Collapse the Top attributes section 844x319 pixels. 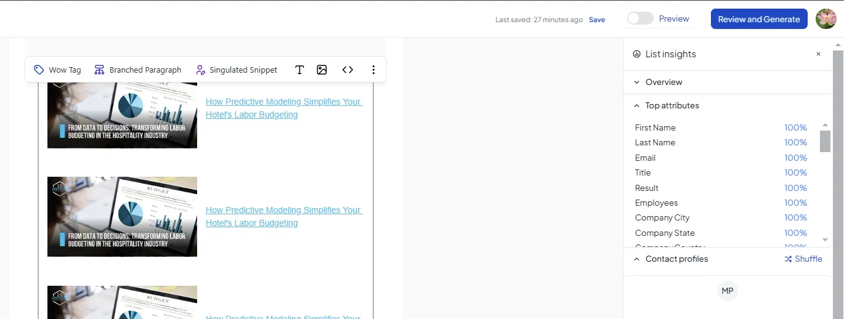pos(727,105)
